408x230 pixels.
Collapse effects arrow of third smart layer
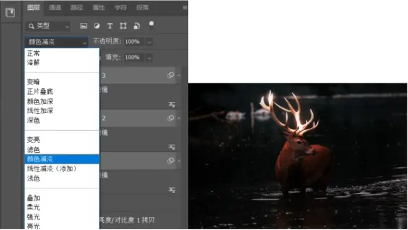pos(179,161)
